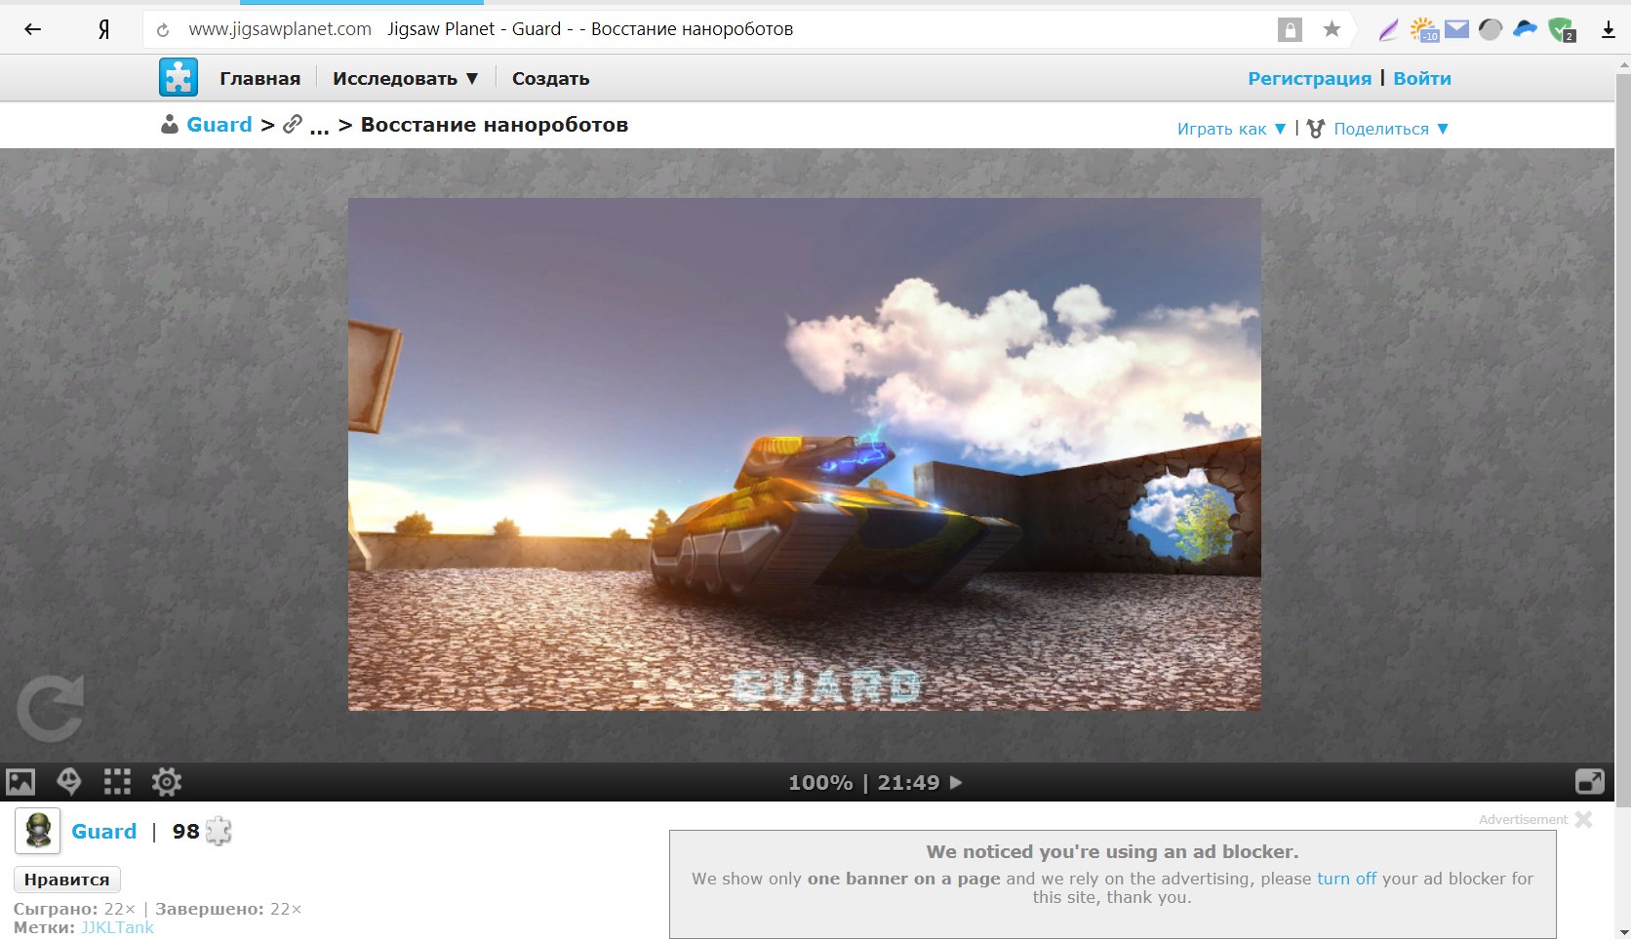Click the "turn off" ad blocker link
Viewport: 1631px width, 939px height.
[x=1347, y=879]
